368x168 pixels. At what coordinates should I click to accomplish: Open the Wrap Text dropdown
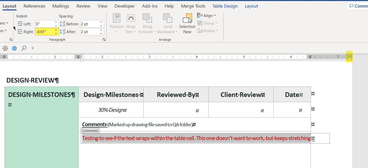tap(131, 32)
